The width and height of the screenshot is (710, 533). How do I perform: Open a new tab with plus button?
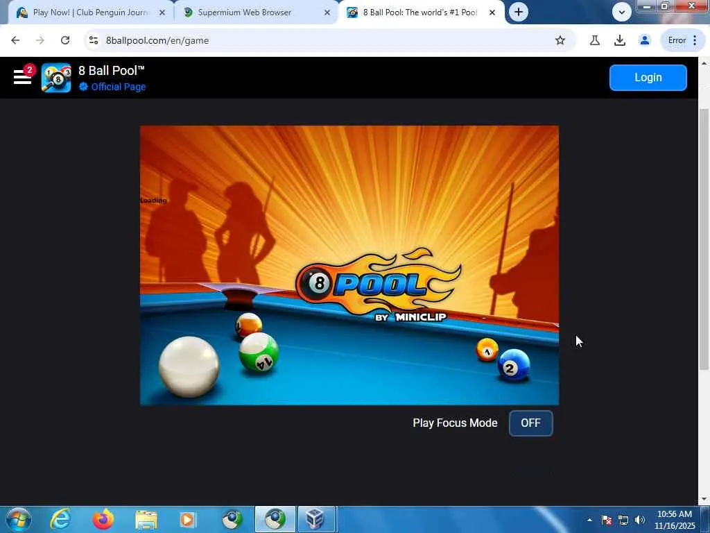pos(519,12)
